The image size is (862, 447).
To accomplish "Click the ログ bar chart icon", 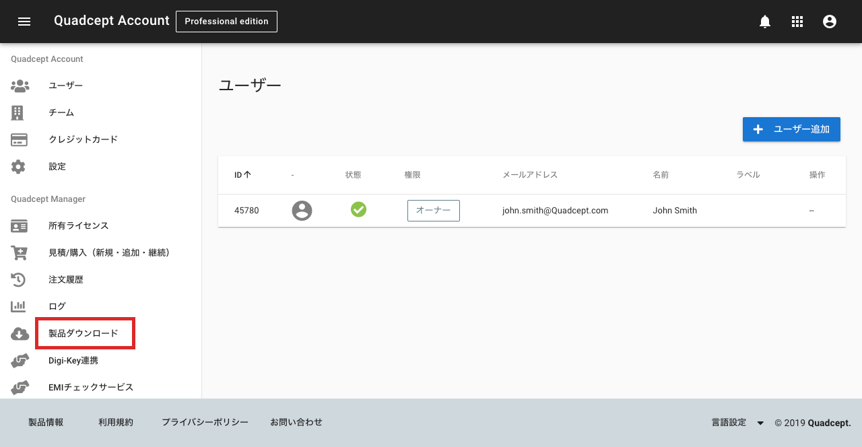I will [20, 306].
